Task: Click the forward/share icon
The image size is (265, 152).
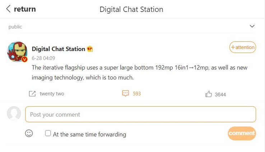Action: 32,94
